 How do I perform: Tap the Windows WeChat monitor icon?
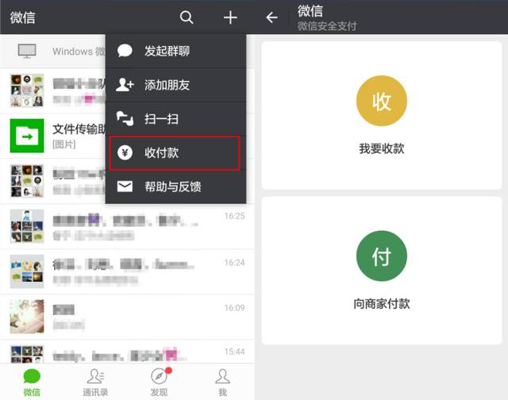click(27, 52)
